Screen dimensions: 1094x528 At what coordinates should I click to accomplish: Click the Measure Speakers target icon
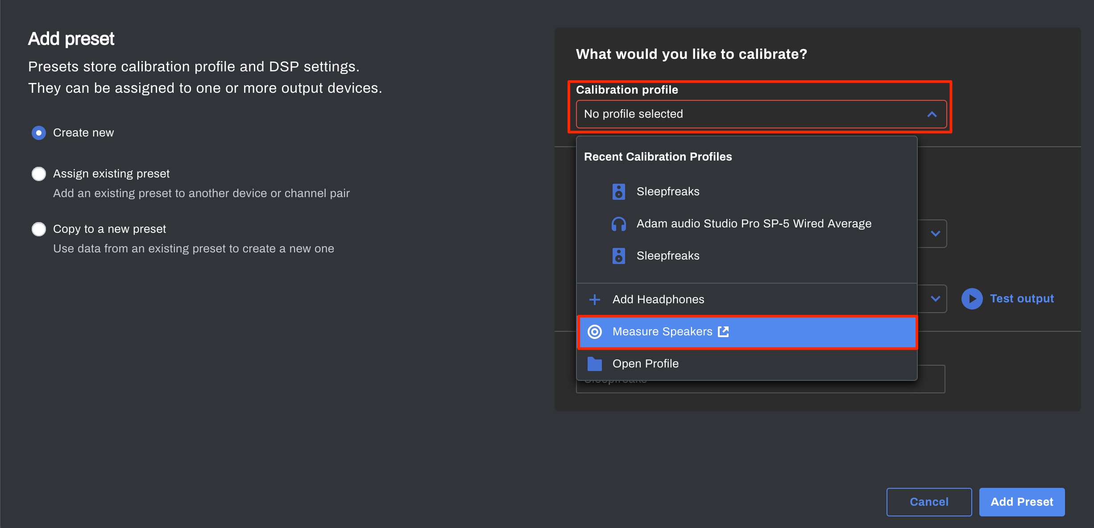pos(595,332)
